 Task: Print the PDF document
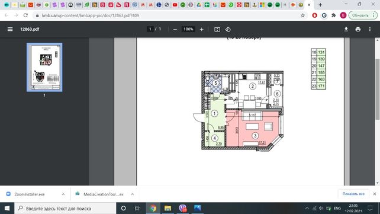pos(358,30)
